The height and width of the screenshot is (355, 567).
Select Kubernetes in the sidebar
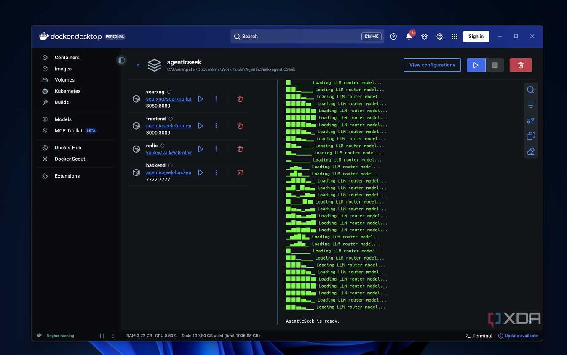67,91
